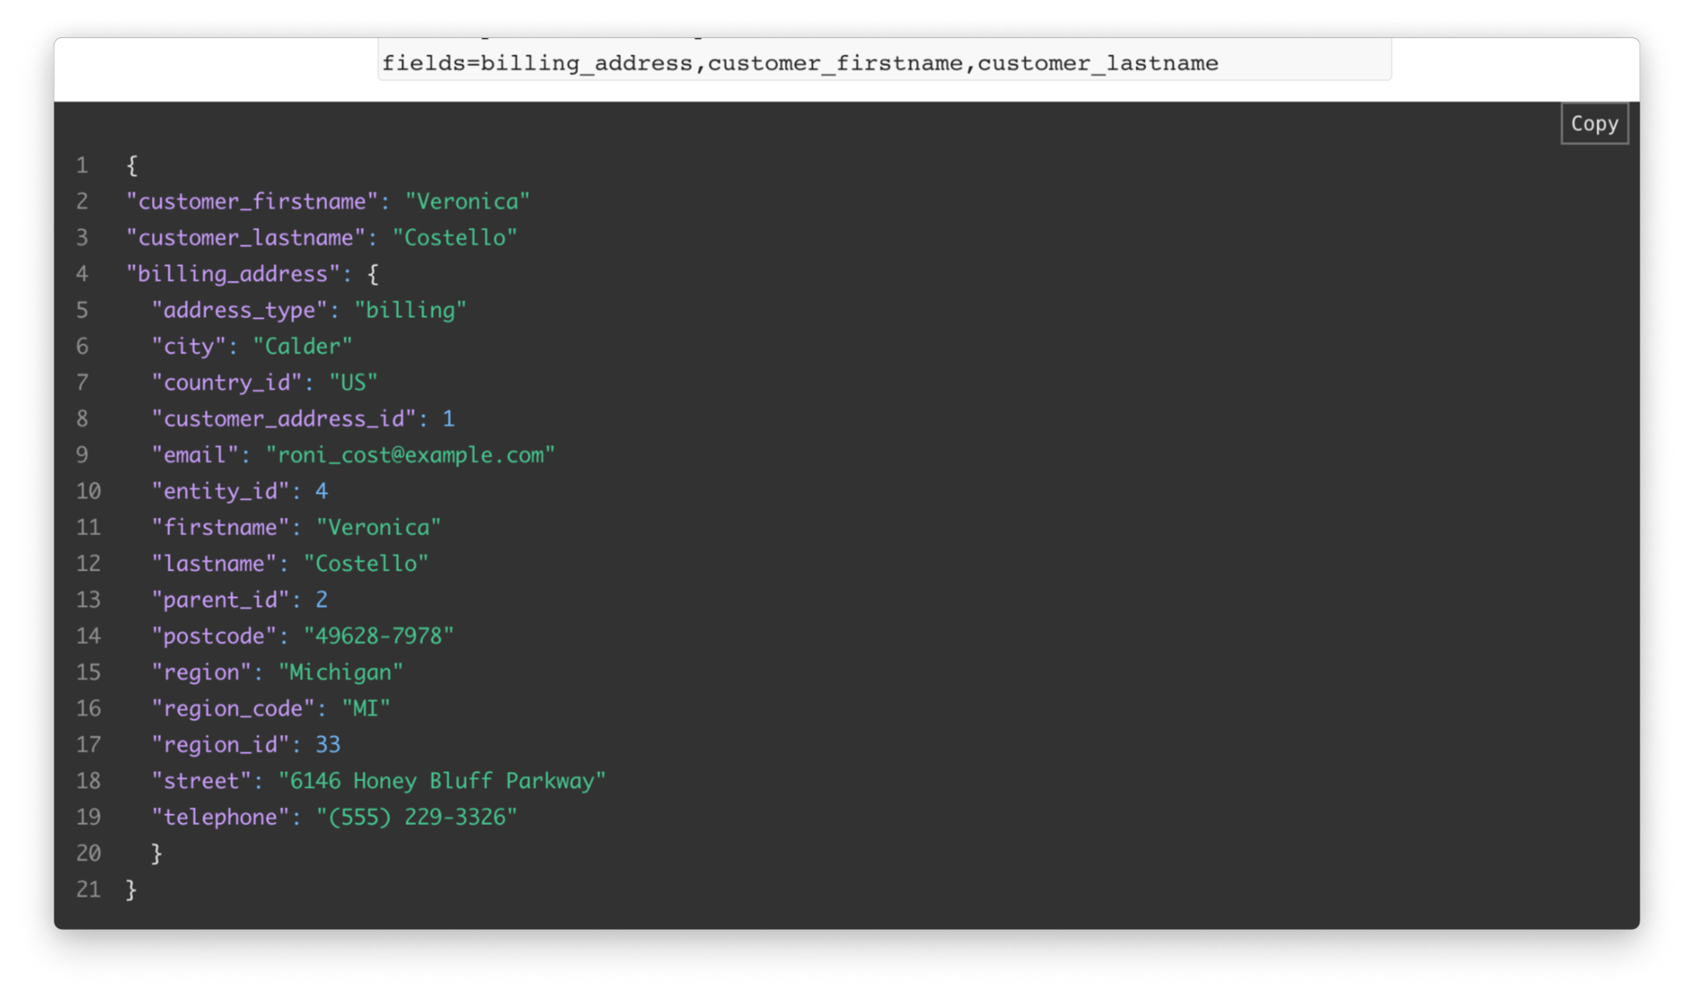The width and height of the screenshot is (1694, 1000).
Task: Click the "US" country_id value
Action: [353, 383]
